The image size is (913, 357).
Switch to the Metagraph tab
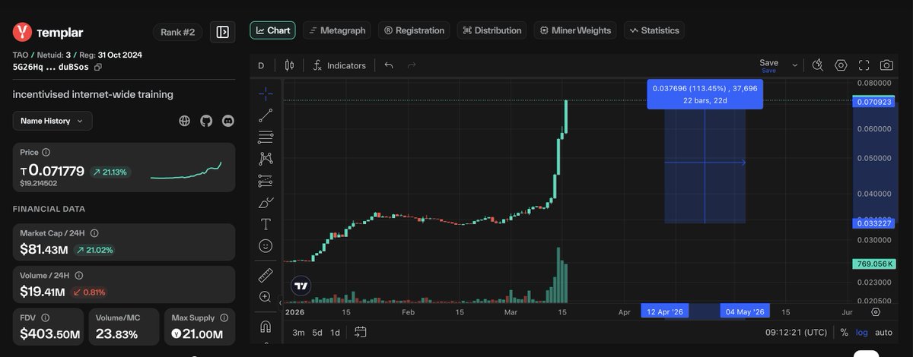coord(337,30)
